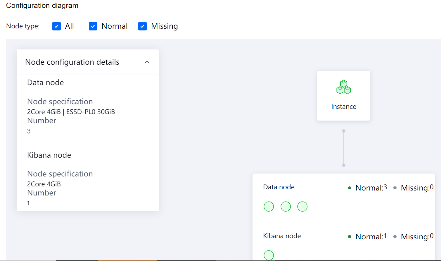Click the Data node number value 3
Screen dimensions: 441x261
tap(29, 131)
